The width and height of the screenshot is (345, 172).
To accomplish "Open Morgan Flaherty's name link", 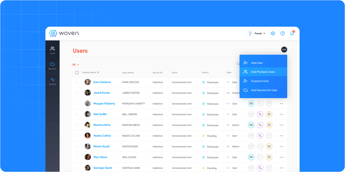I will 104,103.
